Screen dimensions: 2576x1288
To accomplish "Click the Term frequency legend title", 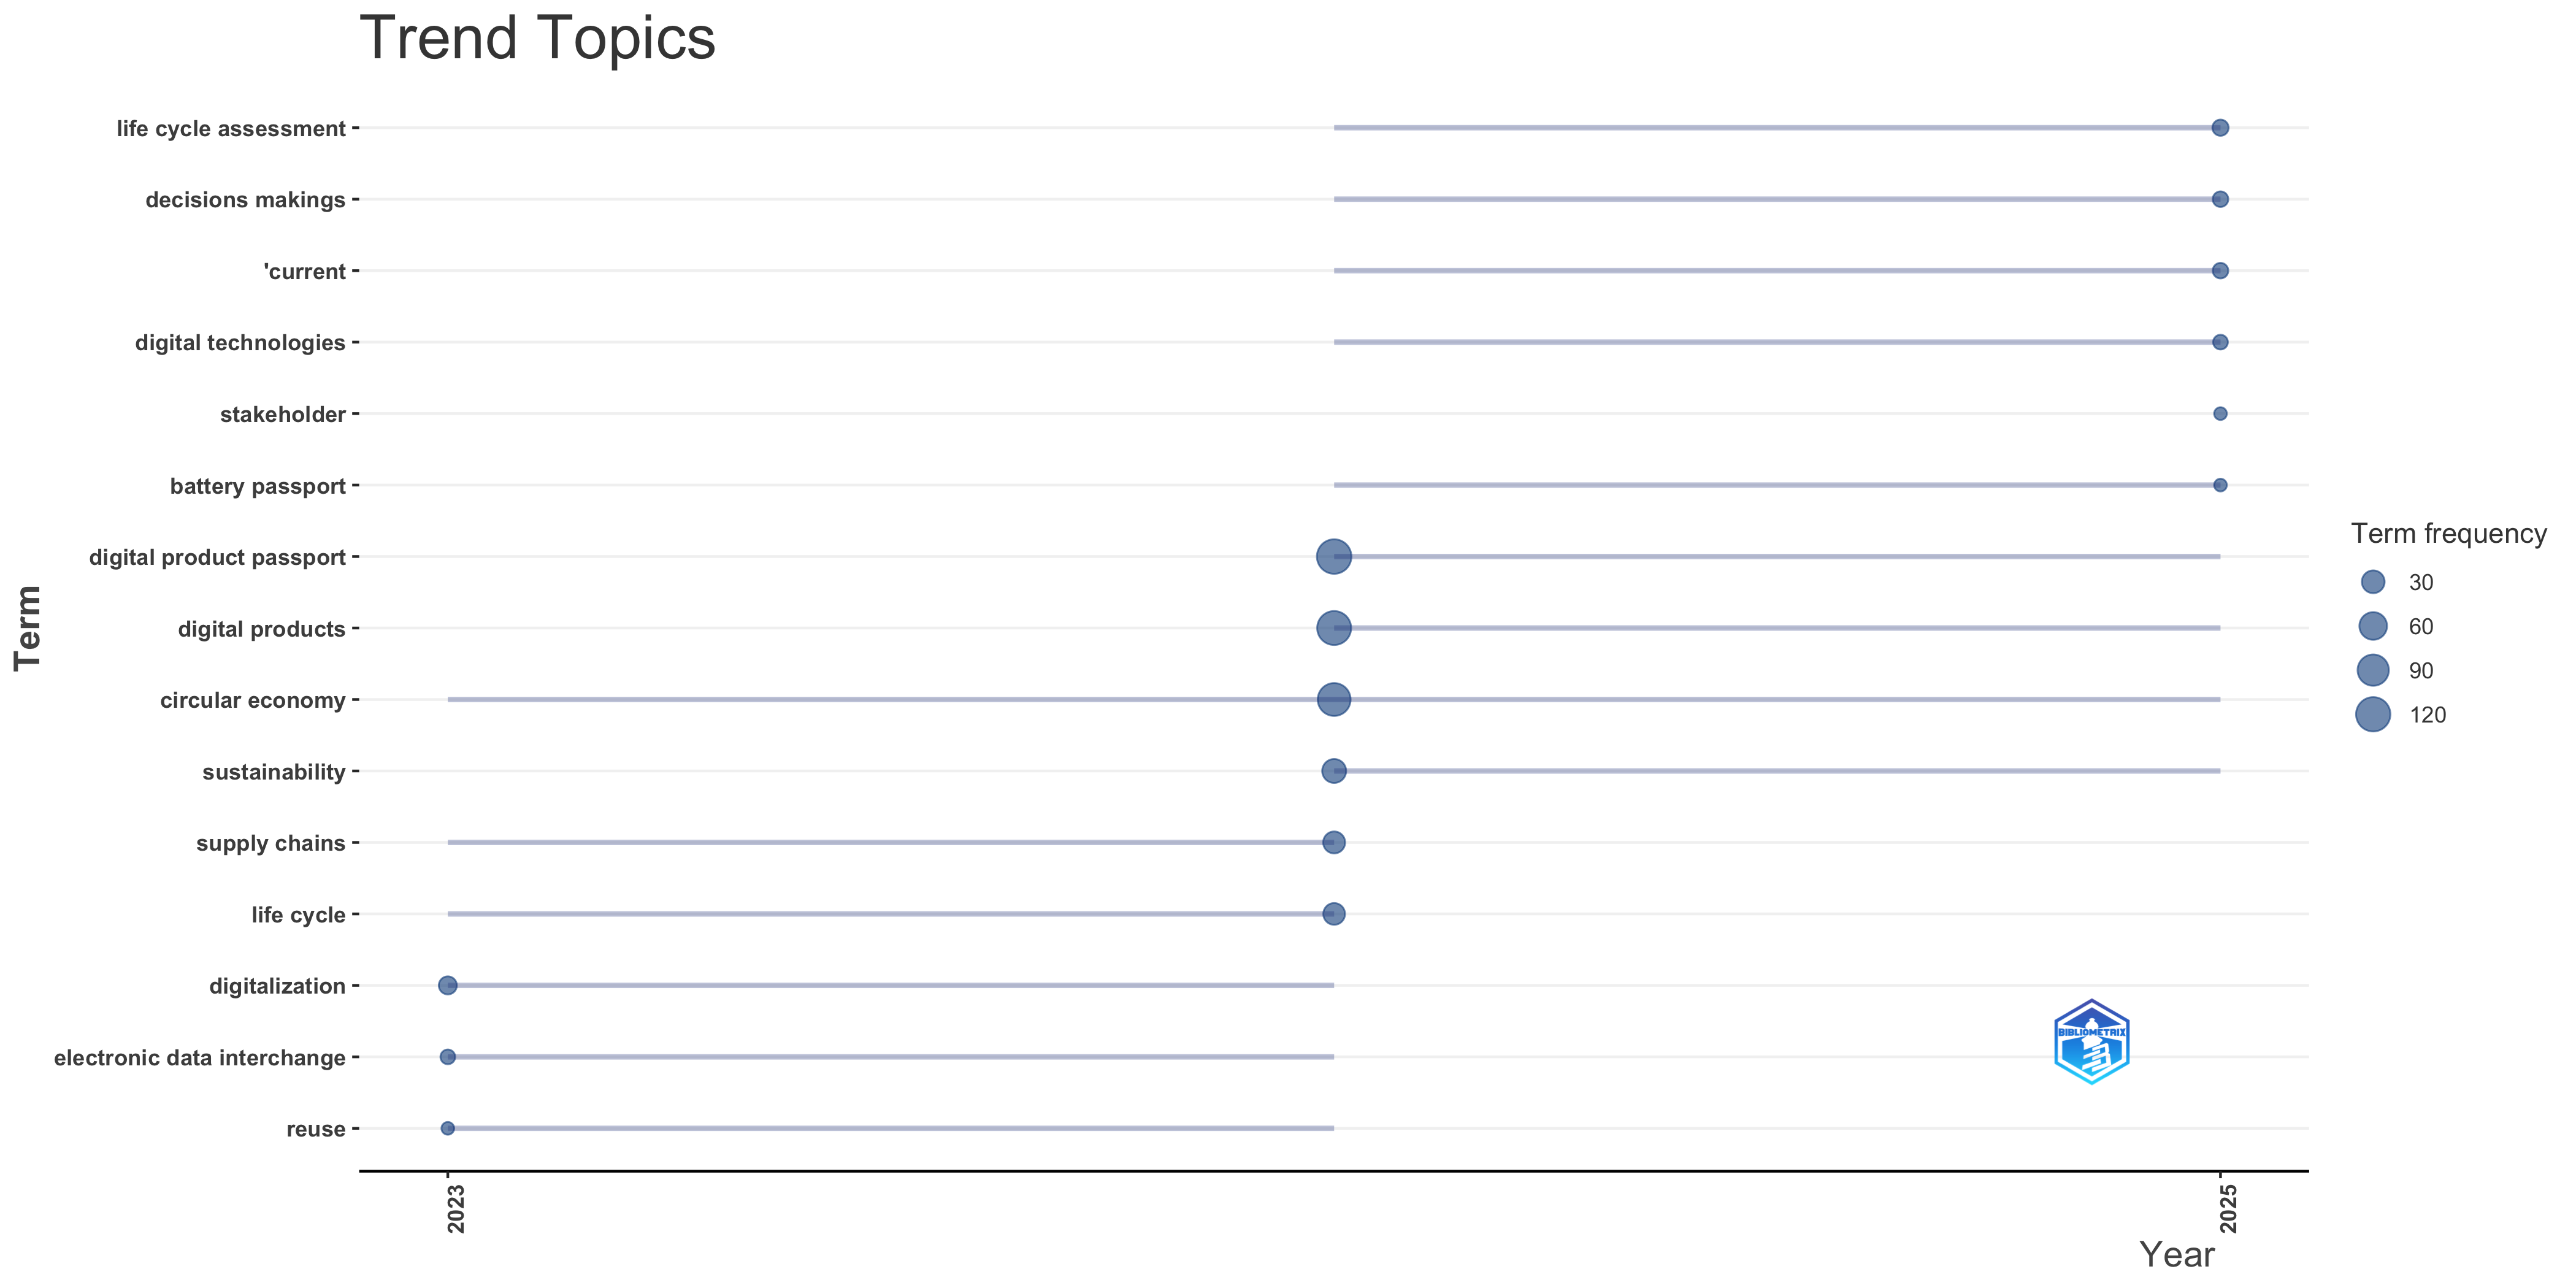I will click(2448, 534).
